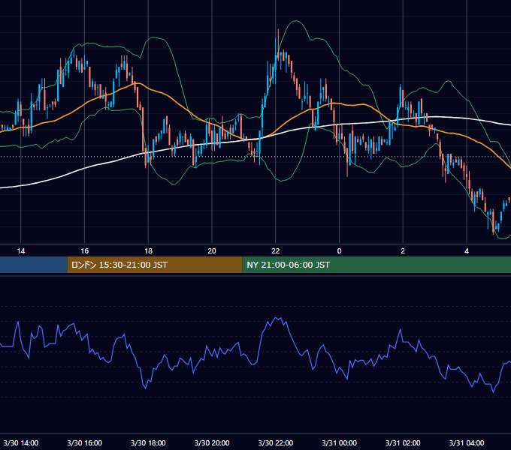Click the 3/30 18:00 timestamp label
Viewport: 511px width, 450px height.
click(x=148, y=442)
